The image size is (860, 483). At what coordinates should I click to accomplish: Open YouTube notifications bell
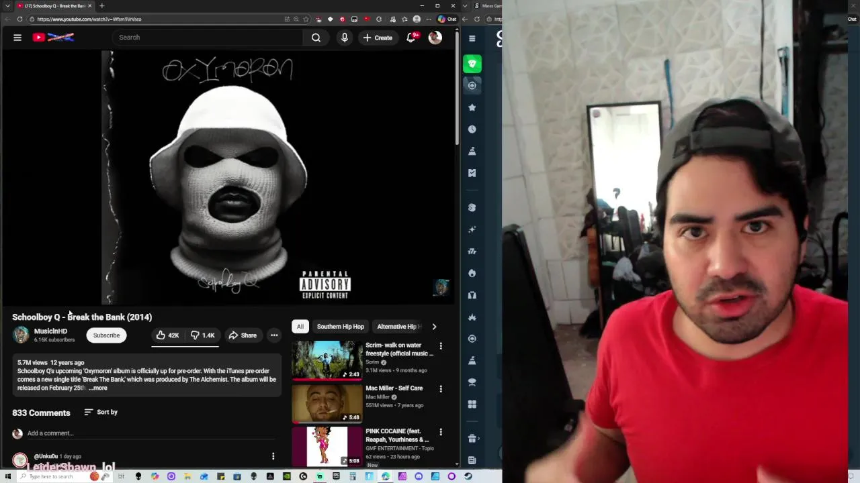tap(411, 38)
